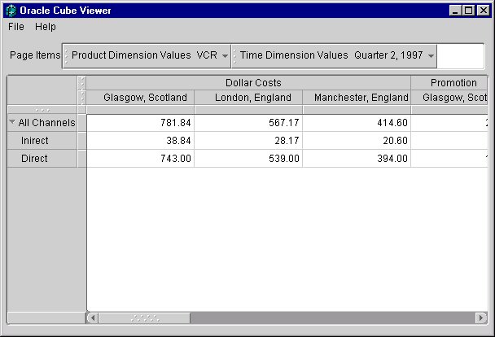Select cell value 539.00

(x=248, y=159)
